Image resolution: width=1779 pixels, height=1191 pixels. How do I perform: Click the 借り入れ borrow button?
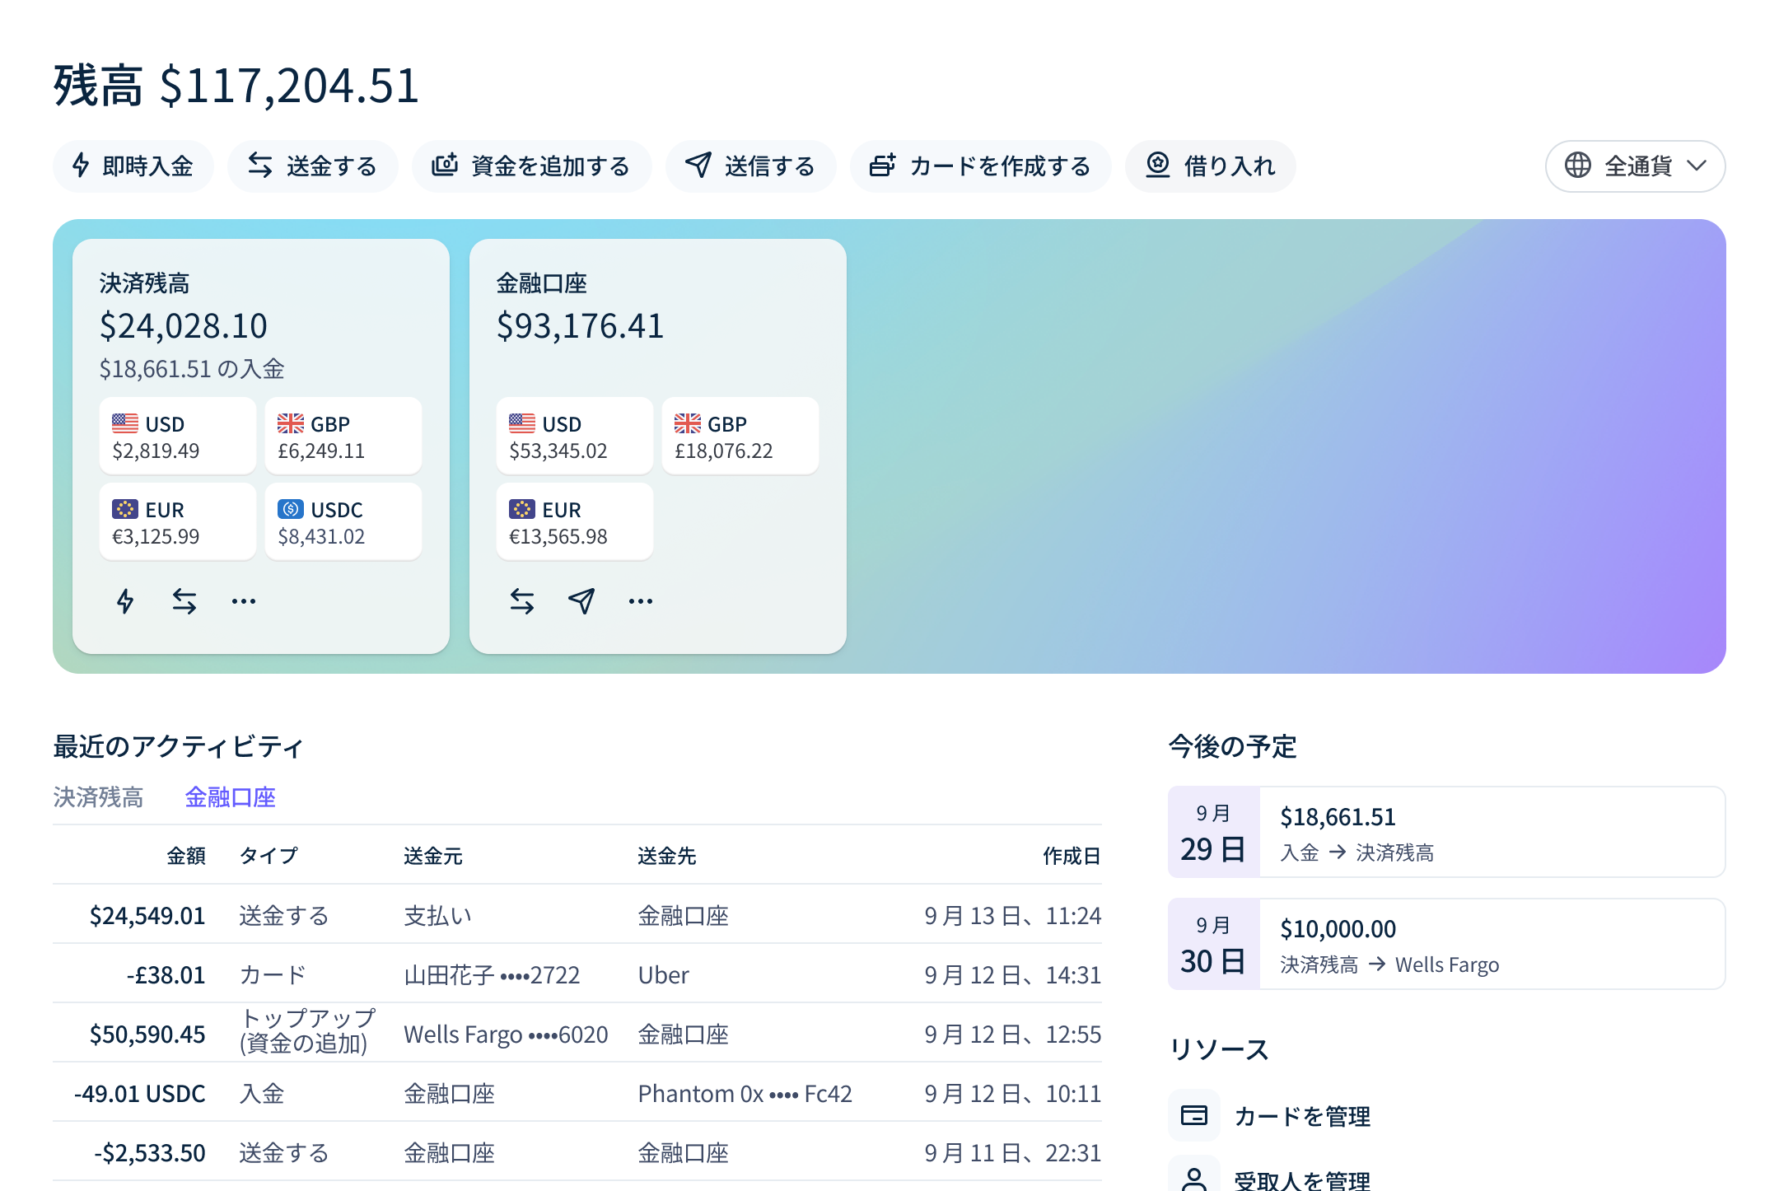pyautogui.click(x=1210, y=166)
